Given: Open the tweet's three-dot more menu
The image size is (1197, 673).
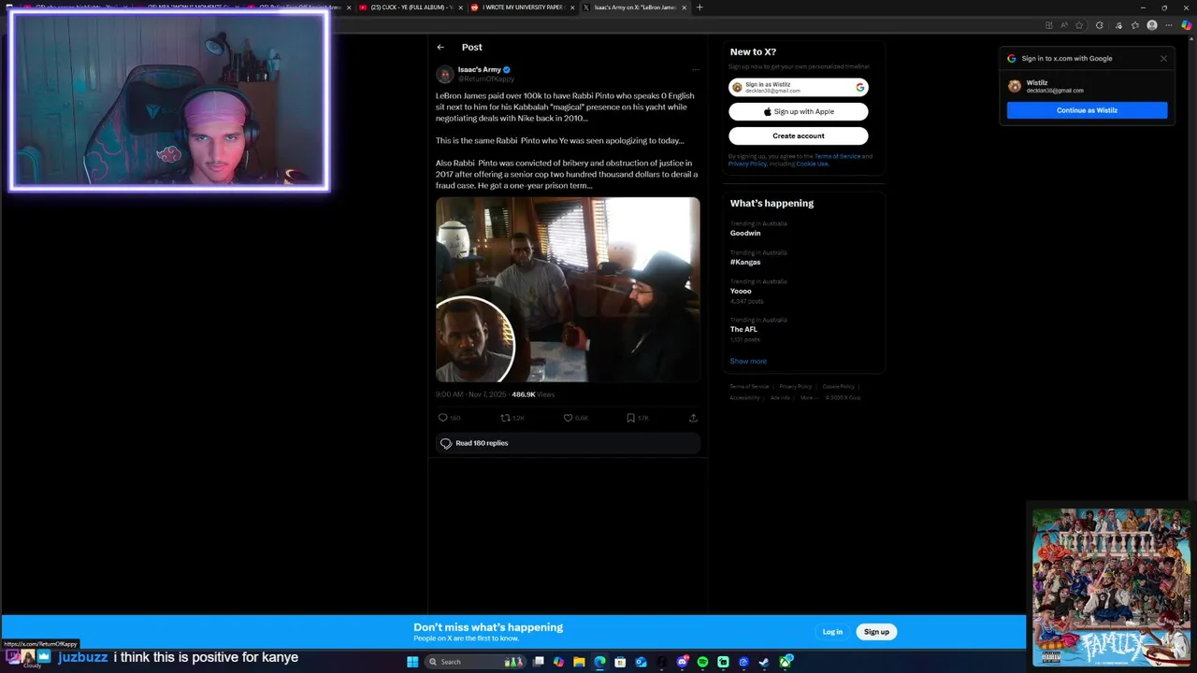Looking at the screenshot, I should 695,70.
